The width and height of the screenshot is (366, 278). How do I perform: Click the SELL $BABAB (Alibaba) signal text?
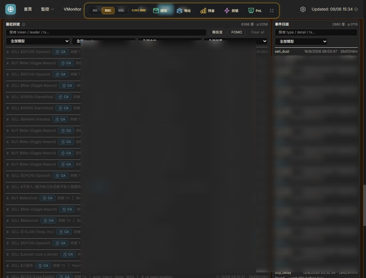(31, 119)
